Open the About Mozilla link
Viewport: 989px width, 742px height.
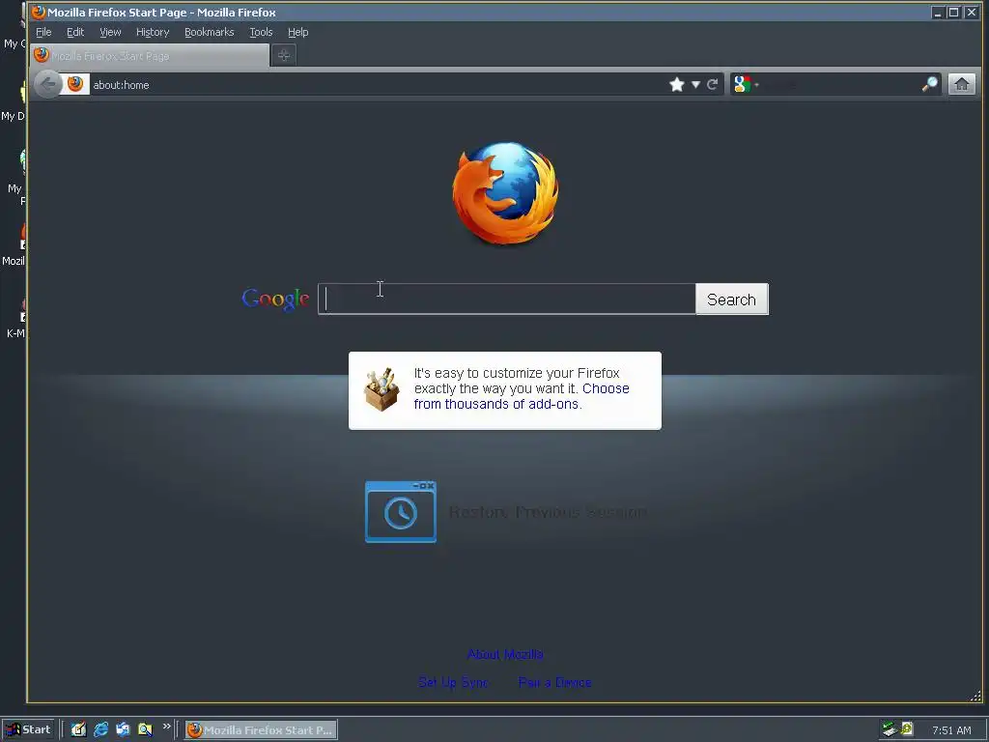505,654
